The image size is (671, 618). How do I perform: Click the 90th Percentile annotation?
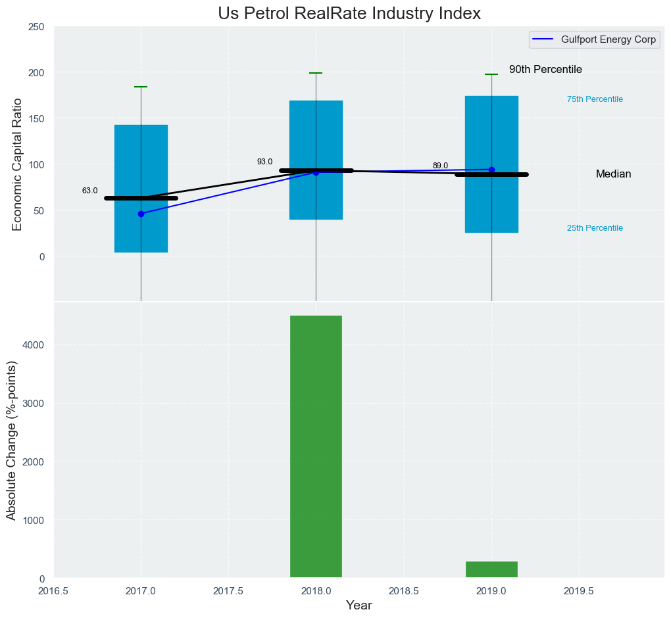545,70
